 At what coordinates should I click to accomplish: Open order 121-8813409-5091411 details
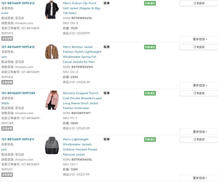[18, 139]
